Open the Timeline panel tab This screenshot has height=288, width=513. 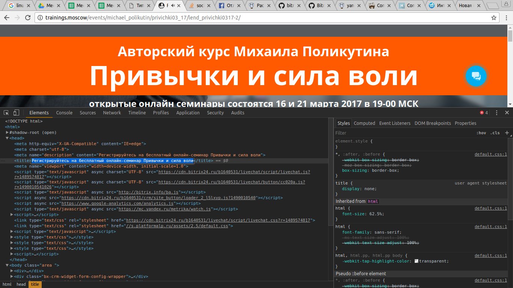tap(137, 112)
